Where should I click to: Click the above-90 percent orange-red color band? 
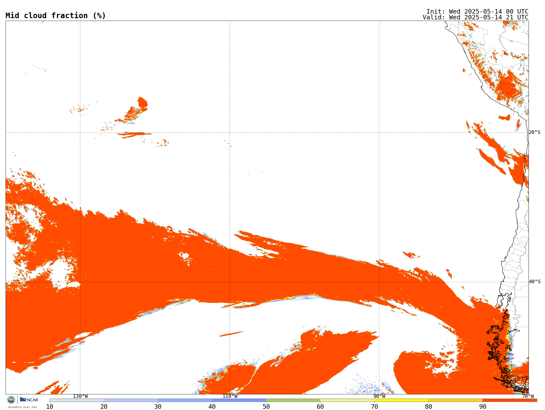pyautogui.click(x=510, y=400)
